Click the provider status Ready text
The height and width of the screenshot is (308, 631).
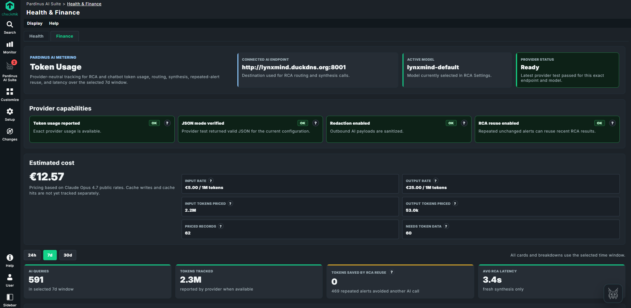530,67
